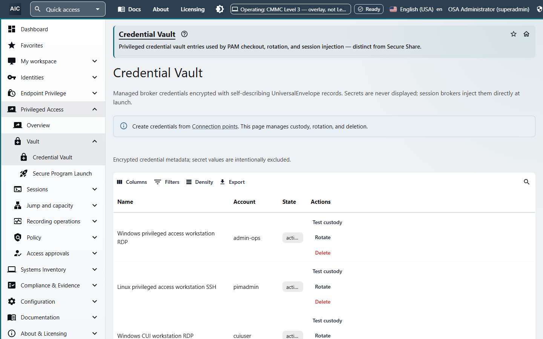
Task: Click the Endpoint Privilege shield-clock icon
Action: point(12,93)
